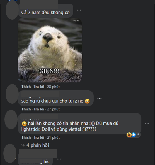Click avatar of otter meme commenter
This screenshot has height=165, width=155.
pos(12,10)
